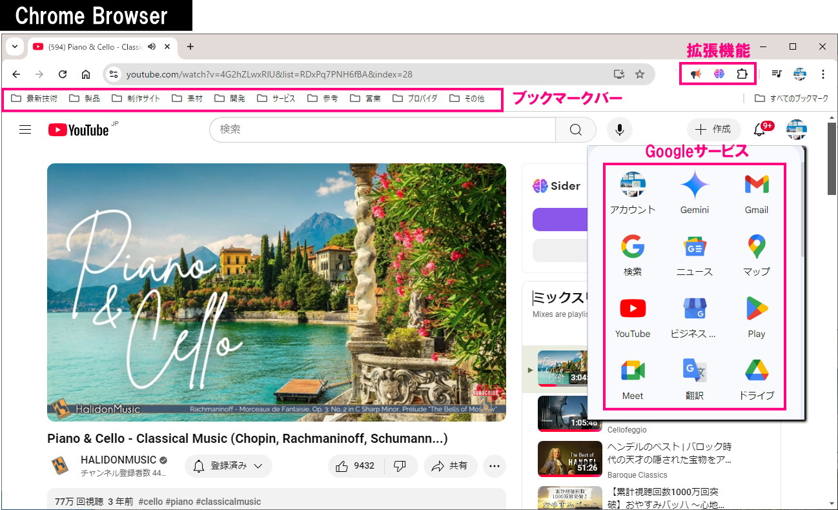Like the video with thumbs up

click(x=356, y=465)
